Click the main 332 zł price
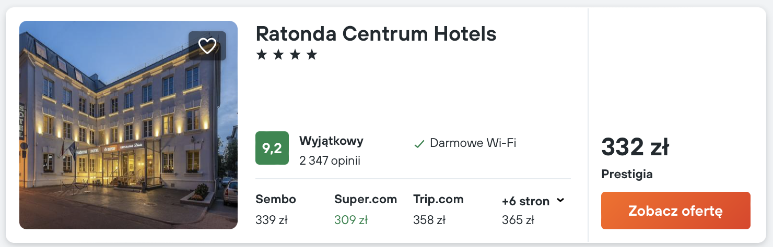 [635, 147]
